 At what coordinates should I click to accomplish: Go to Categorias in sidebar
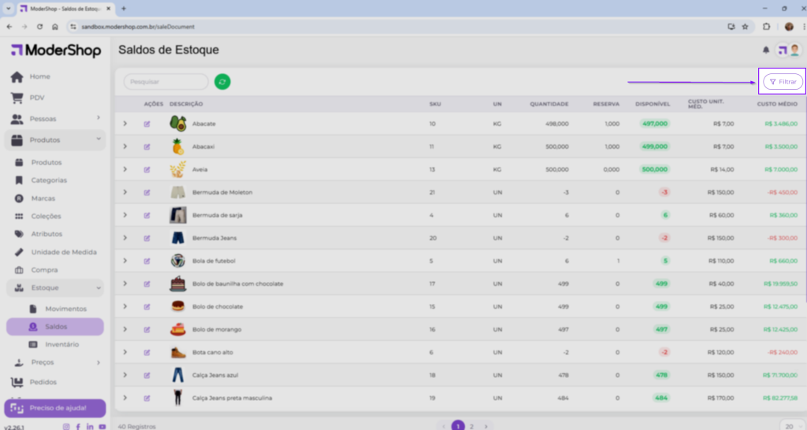(49, 180)
